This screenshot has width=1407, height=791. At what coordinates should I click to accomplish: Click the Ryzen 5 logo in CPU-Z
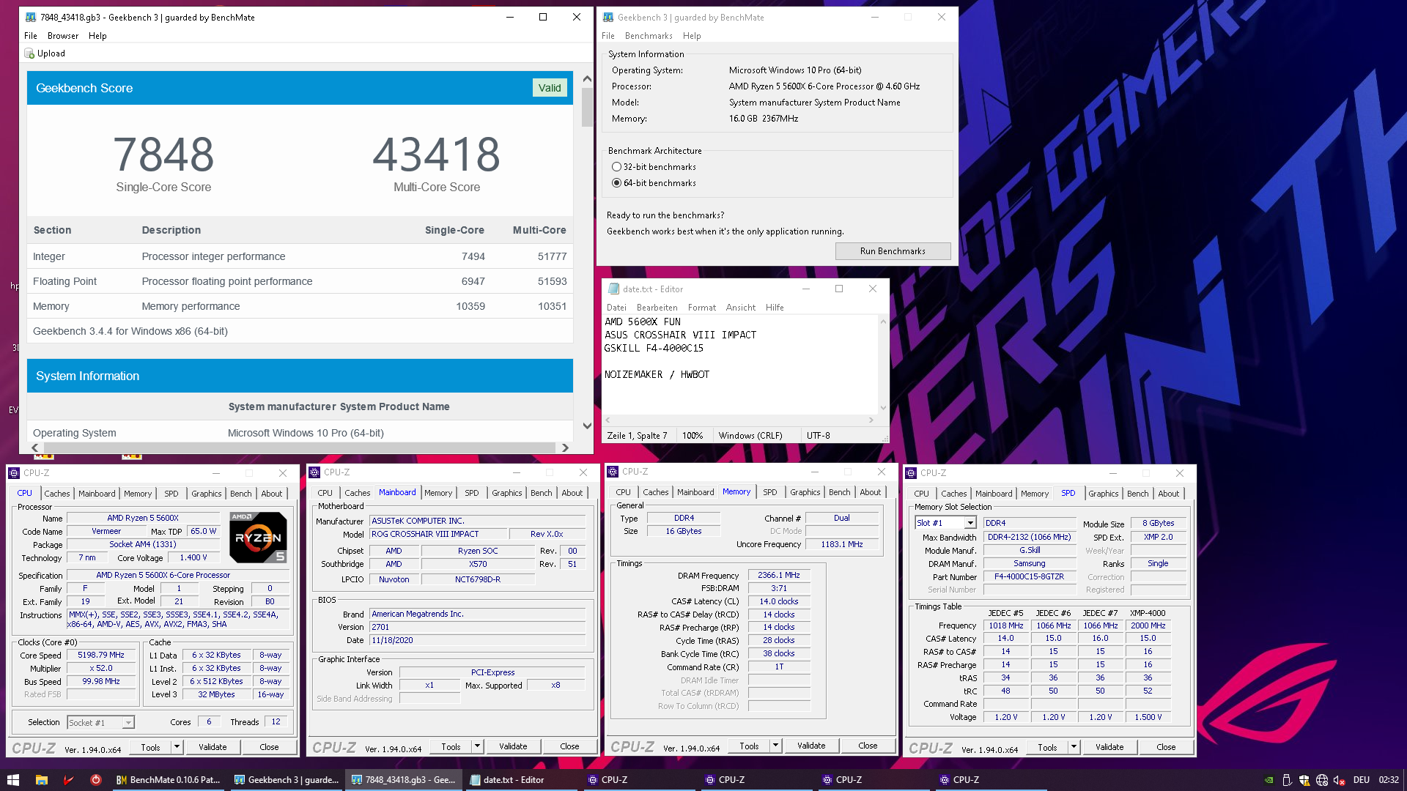(258, 537)
